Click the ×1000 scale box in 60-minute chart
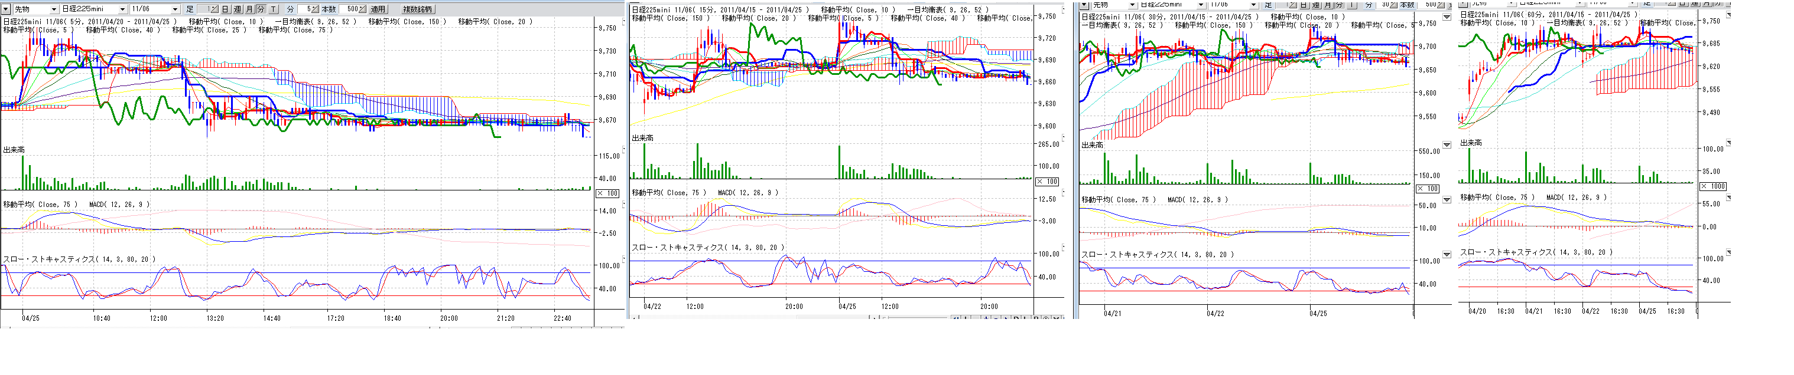 1713,186
